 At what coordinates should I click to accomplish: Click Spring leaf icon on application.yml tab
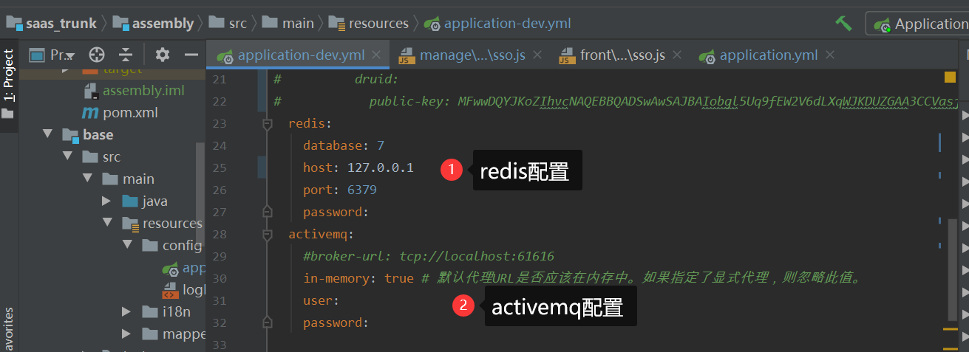(x=706, y=56)
